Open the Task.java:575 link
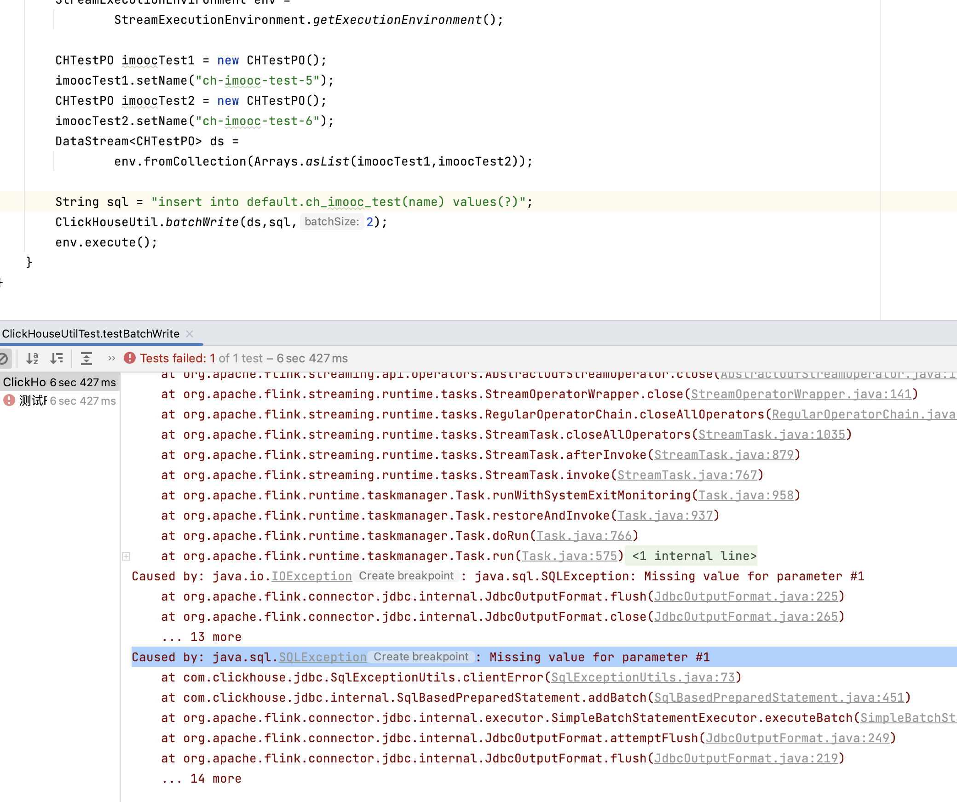Viewport: 957px width, 802px height. [x=569, y=556]
